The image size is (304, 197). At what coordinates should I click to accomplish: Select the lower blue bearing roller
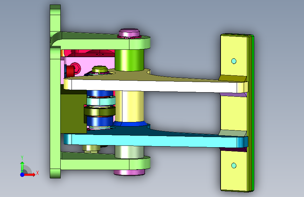100,121
